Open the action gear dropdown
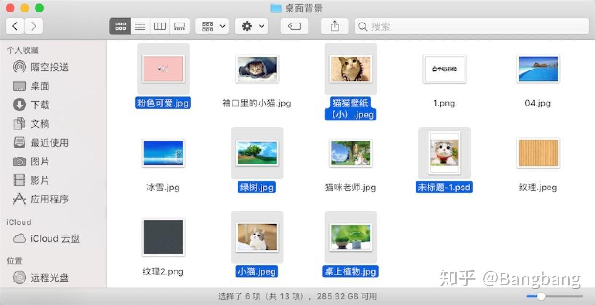Screen dimensions: 595x305 pyautogui.click(x=251, y=26)
